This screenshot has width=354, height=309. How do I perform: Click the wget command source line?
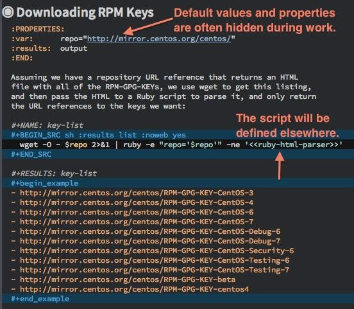click(181, 145)
